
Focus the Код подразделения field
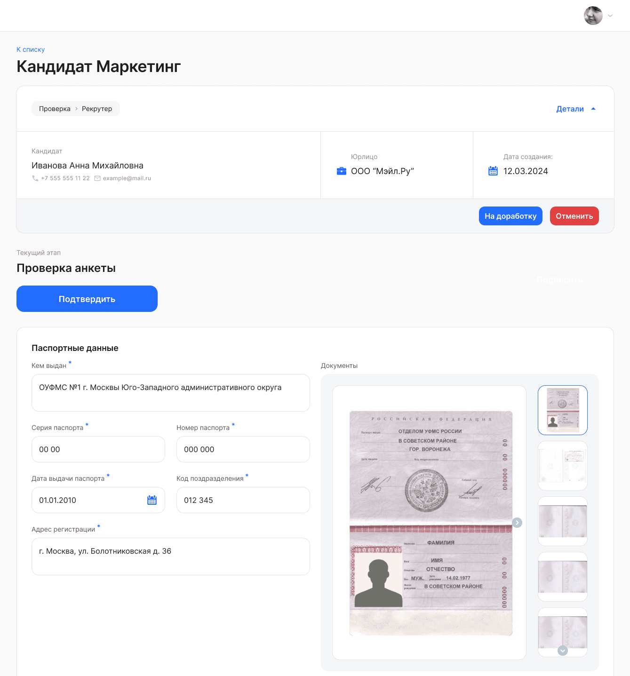tap(243, 500)
